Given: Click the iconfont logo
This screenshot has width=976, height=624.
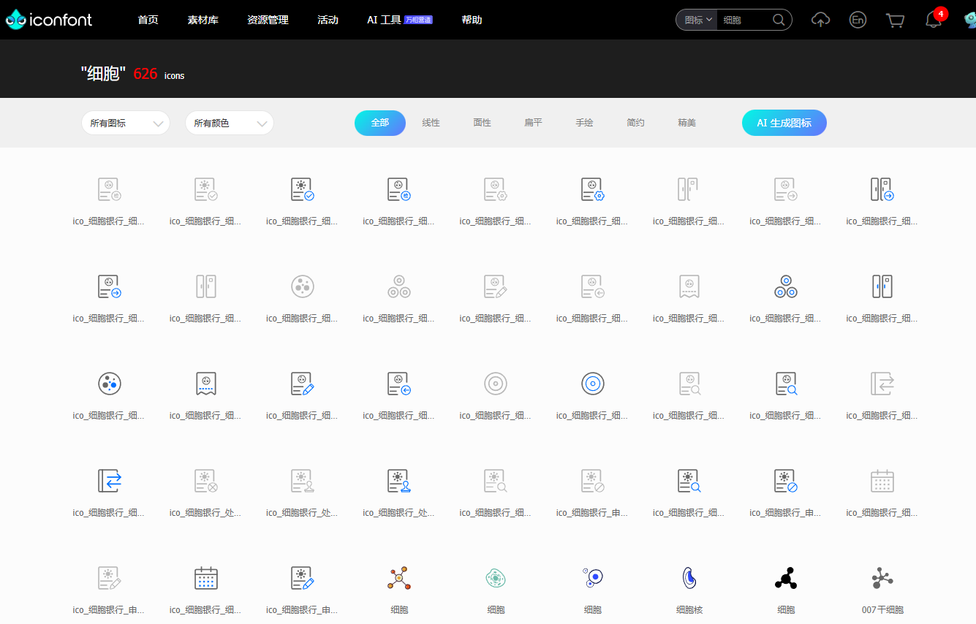Looking at the screenshot, I should point(50,20).
